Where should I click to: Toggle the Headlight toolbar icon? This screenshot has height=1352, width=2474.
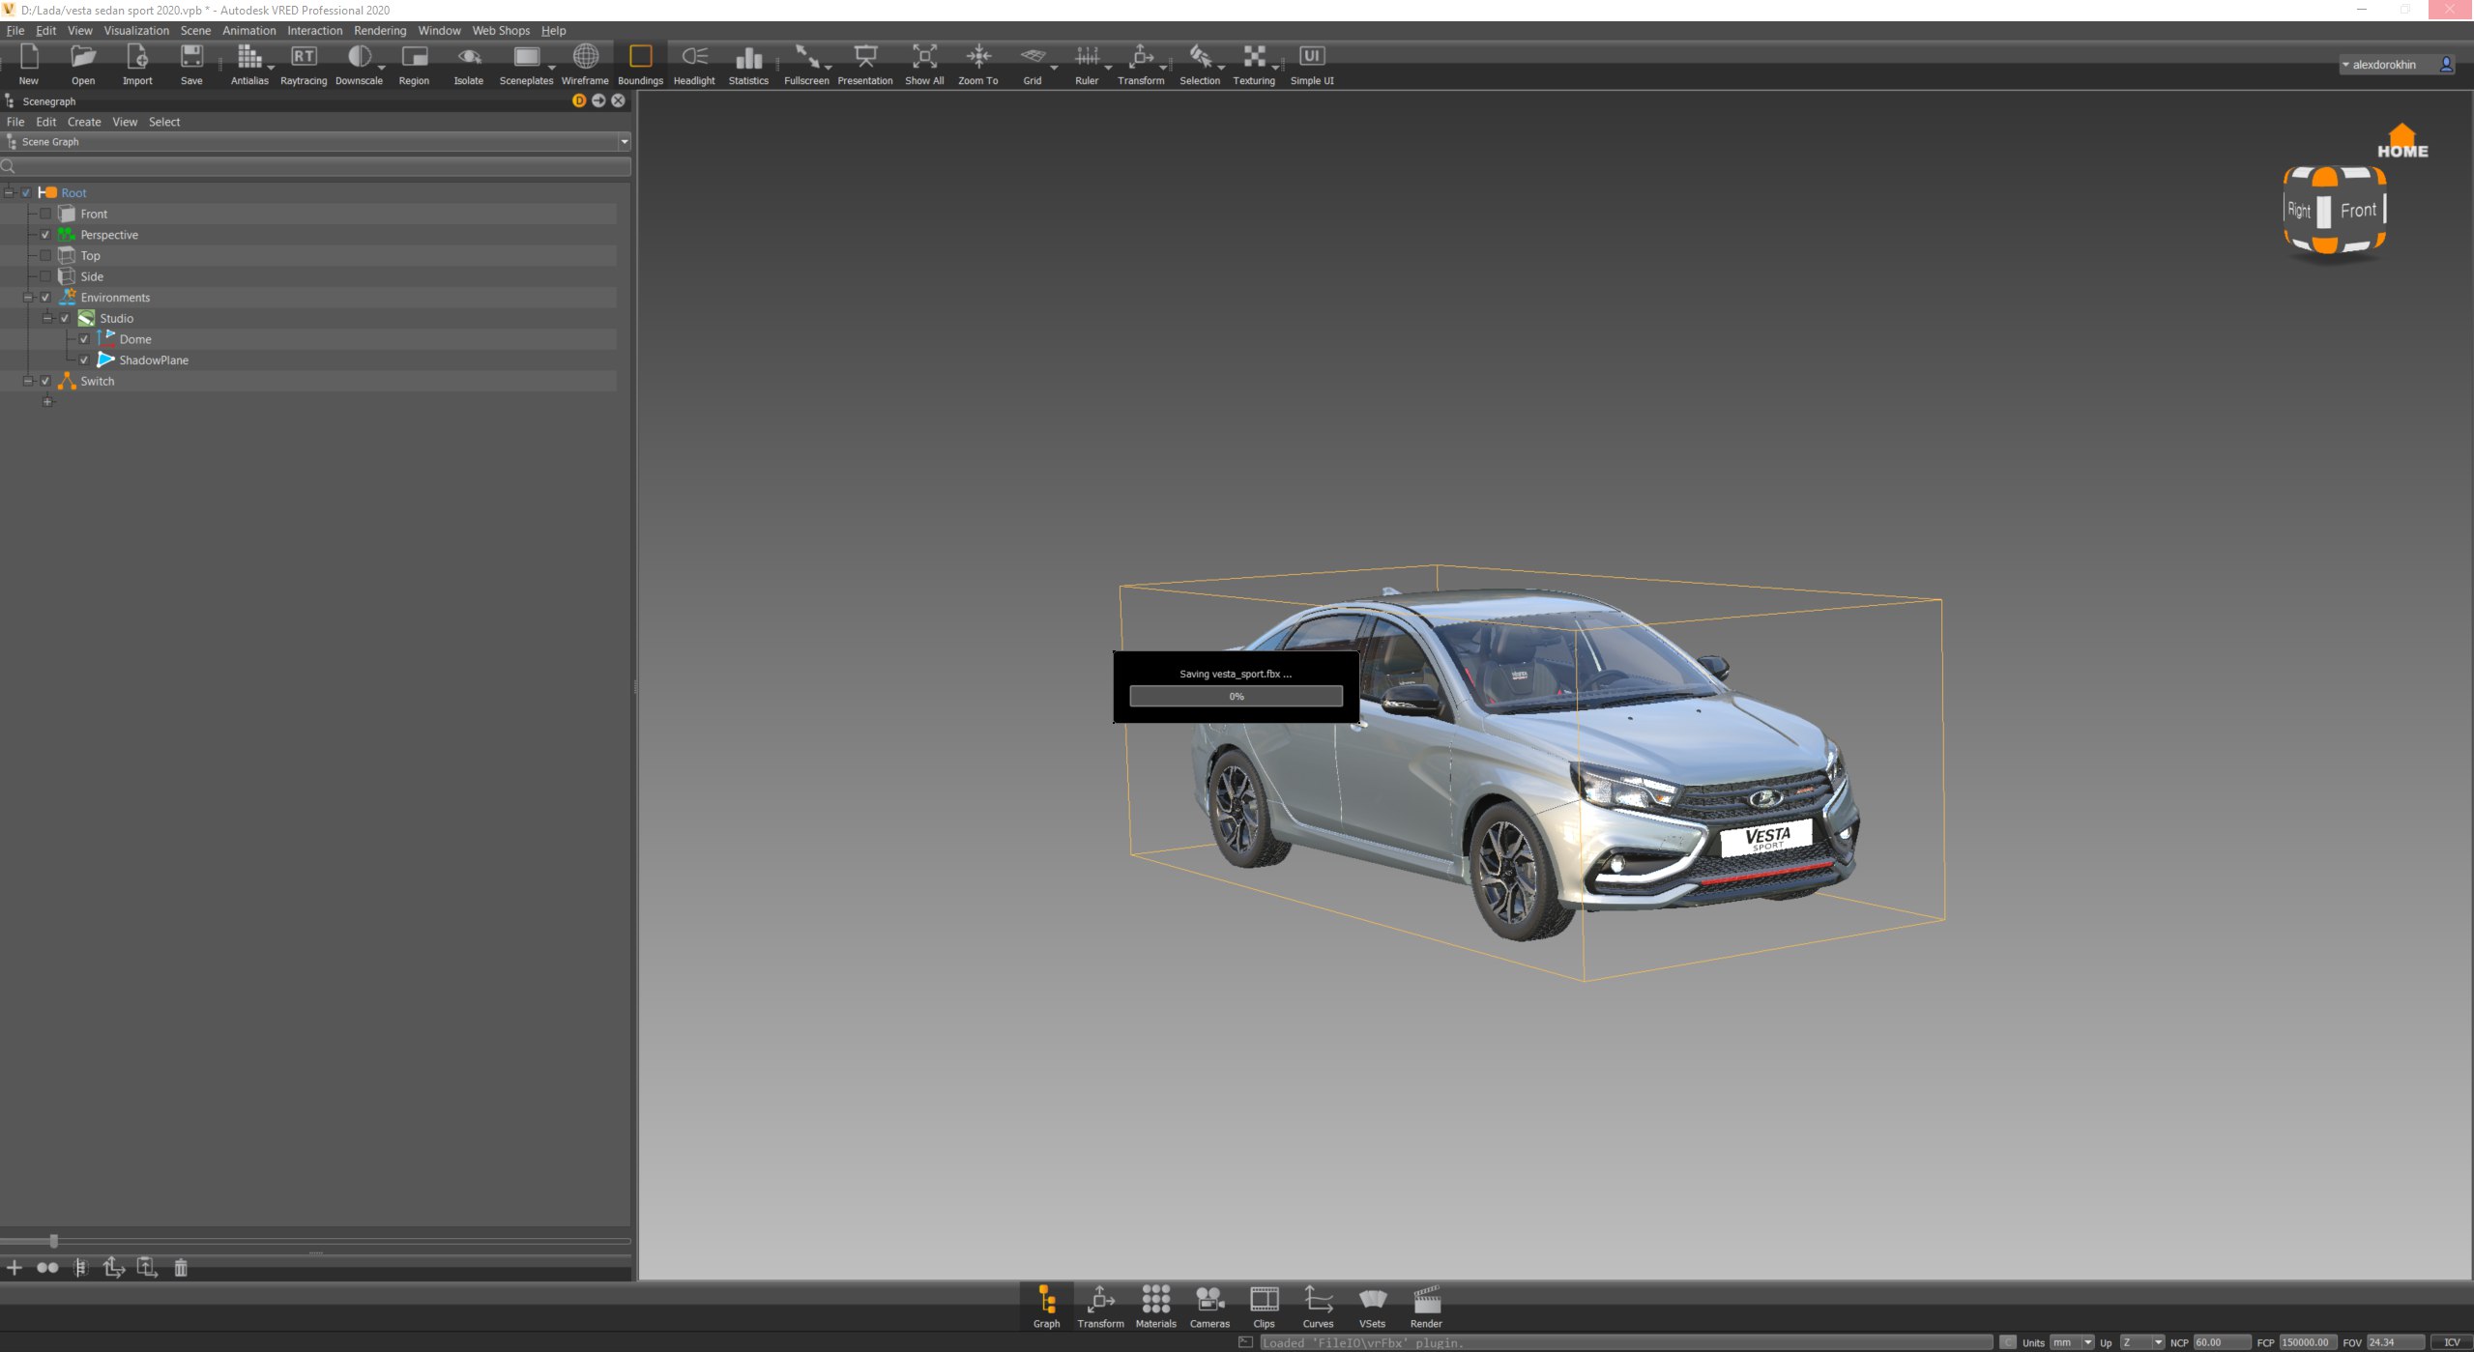pyautogui.click(x=694, y=56)
